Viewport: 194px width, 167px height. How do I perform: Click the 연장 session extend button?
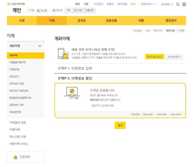[x=69, y=10]
